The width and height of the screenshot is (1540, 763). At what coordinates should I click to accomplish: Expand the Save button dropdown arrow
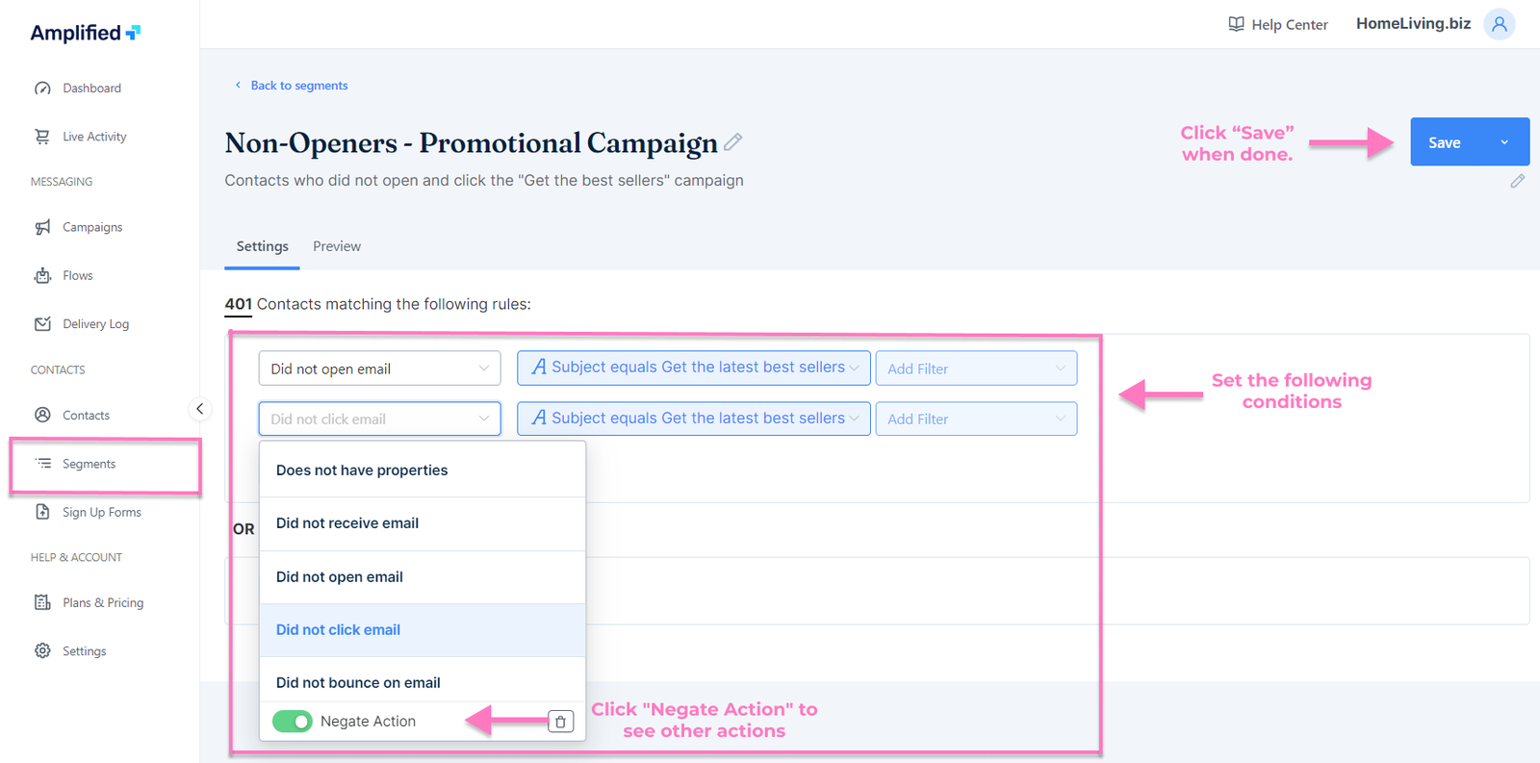1504,142
